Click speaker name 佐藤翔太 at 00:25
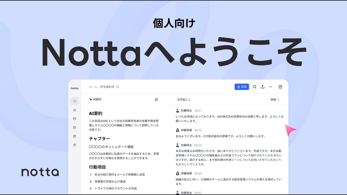This screenshot has height=195, width=347. coord(186,145)
